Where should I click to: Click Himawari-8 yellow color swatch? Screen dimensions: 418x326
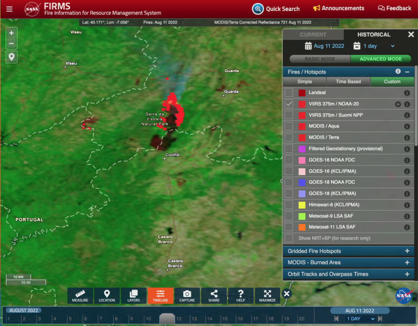point(302,205)
